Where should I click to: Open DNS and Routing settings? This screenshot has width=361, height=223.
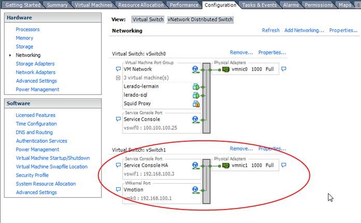click(x=34, y=132)
